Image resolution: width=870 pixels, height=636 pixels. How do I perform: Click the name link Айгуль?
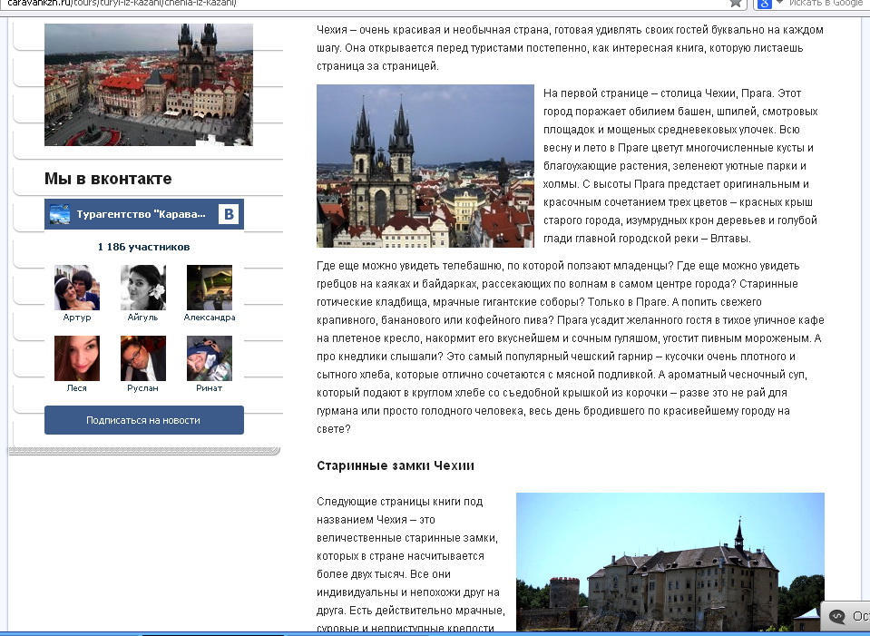(x=142, y=318)
